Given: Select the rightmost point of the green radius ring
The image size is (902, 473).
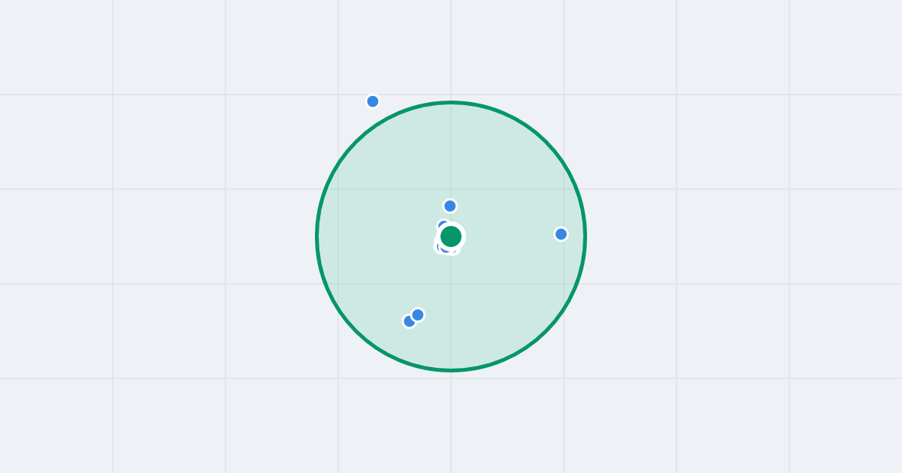Looking at the screenshot, I should point(585,236).
